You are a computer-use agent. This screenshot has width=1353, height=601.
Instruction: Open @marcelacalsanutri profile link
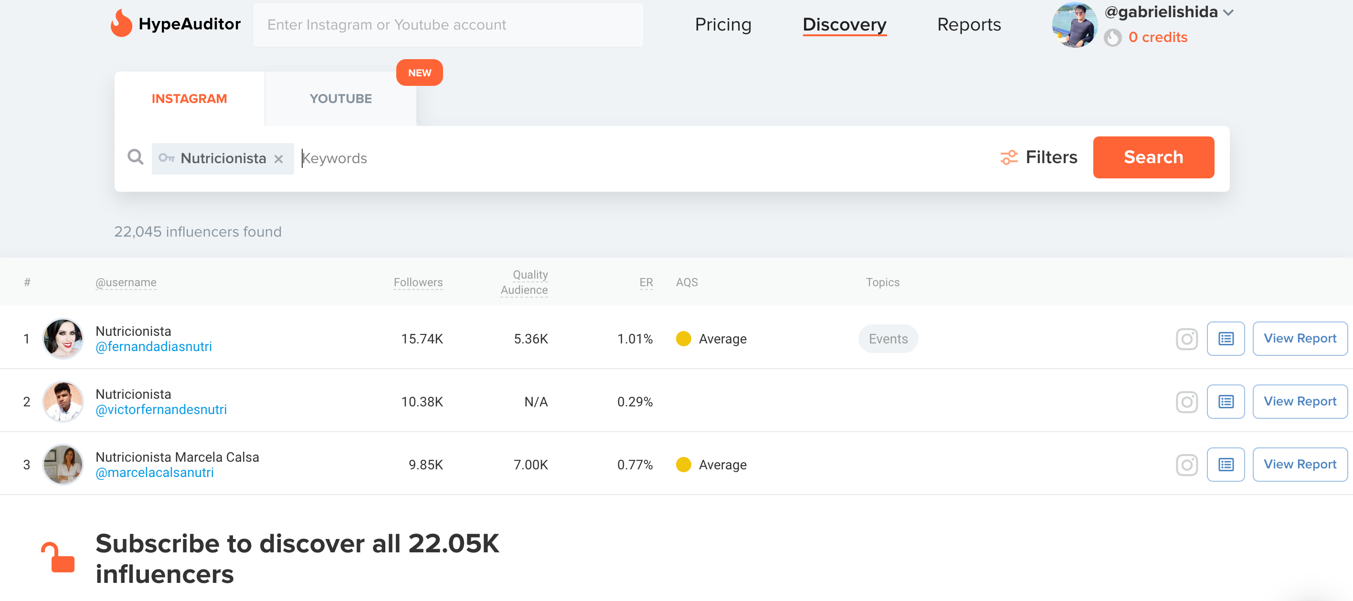(x=154, y=472)
